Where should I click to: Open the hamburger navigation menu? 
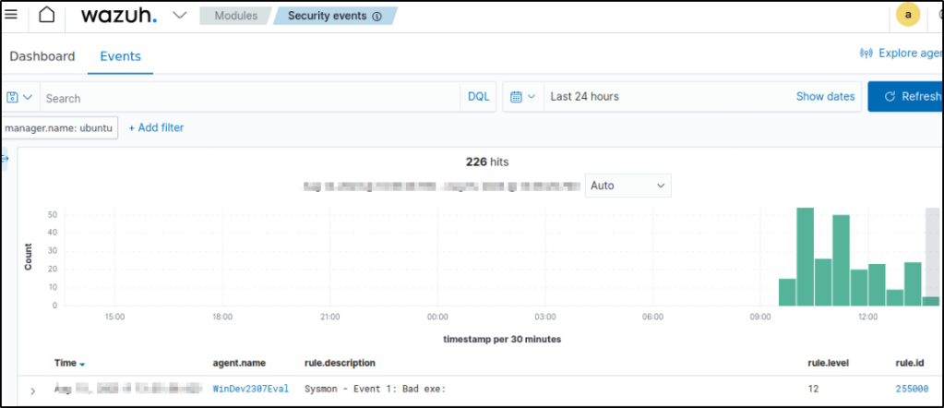coord(11,16)
